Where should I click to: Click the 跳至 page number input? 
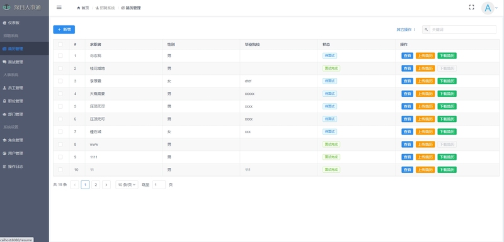pos(159,185)
